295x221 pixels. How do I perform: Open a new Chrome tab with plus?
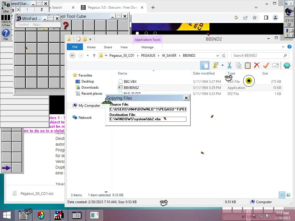coord(153,7)
